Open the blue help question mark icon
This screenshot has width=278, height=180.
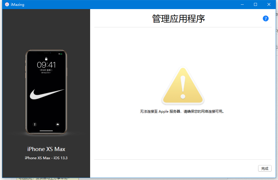tap(265, 18)
